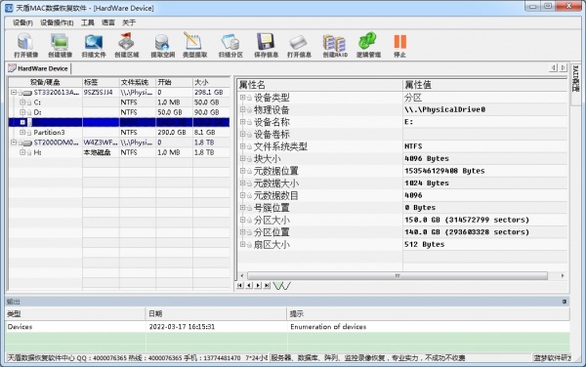This screenshot has height=367, width=586.
Task: Select the Devices row in output log
Action: point(287,327)
